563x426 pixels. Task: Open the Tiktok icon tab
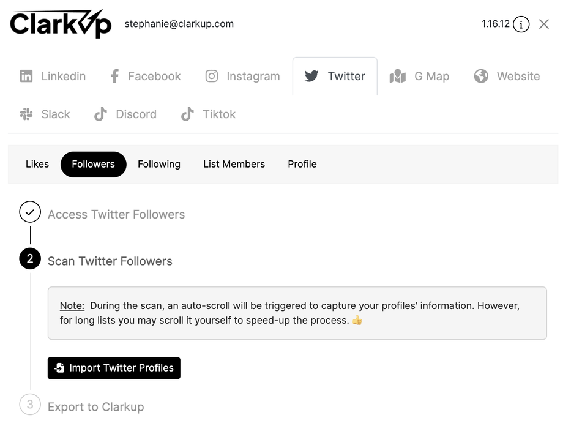pos(187,114)
